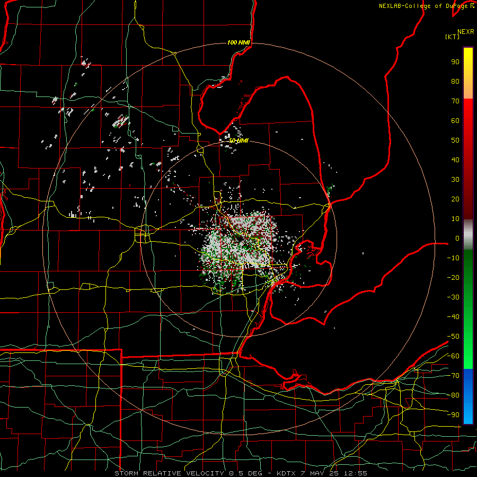Click the 50 NMI range ring label

point(238,140)
